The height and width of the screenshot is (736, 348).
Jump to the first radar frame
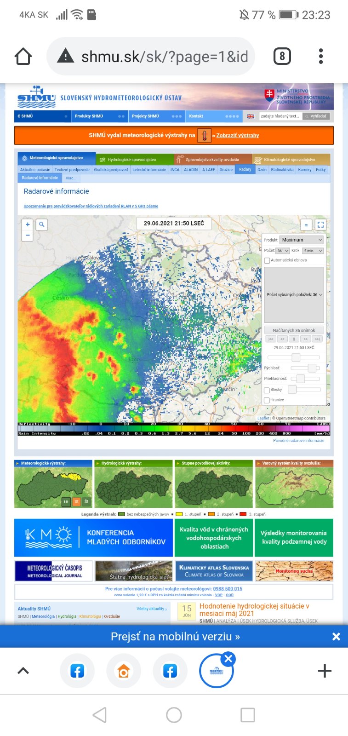271,339
